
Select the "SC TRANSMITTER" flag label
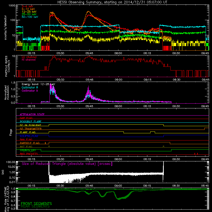pos(31,129)
